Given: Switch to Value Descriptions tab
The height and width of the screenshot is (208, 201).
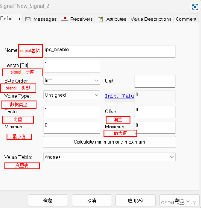Looking at the screenshot, I should (x=151, y=19).
